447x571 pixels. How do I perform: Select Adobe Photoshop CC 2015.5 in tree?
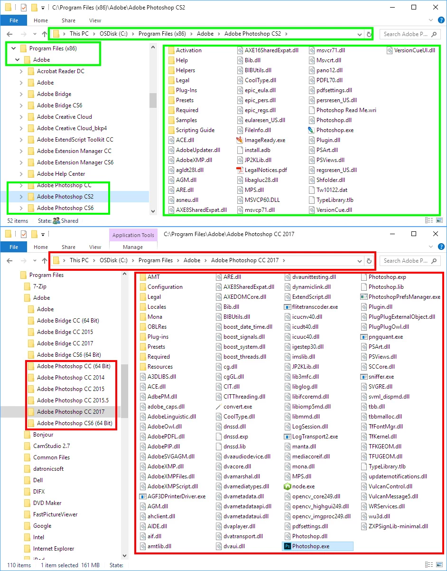pyautogui.click(x=73, y=400)
